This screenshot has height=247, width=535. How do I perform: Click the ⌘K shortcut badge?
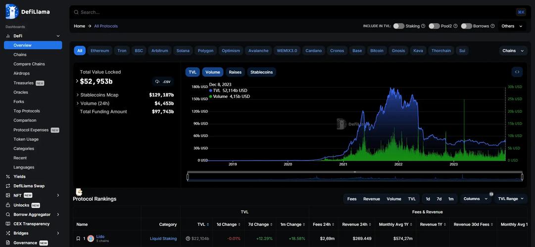[521, 12]
